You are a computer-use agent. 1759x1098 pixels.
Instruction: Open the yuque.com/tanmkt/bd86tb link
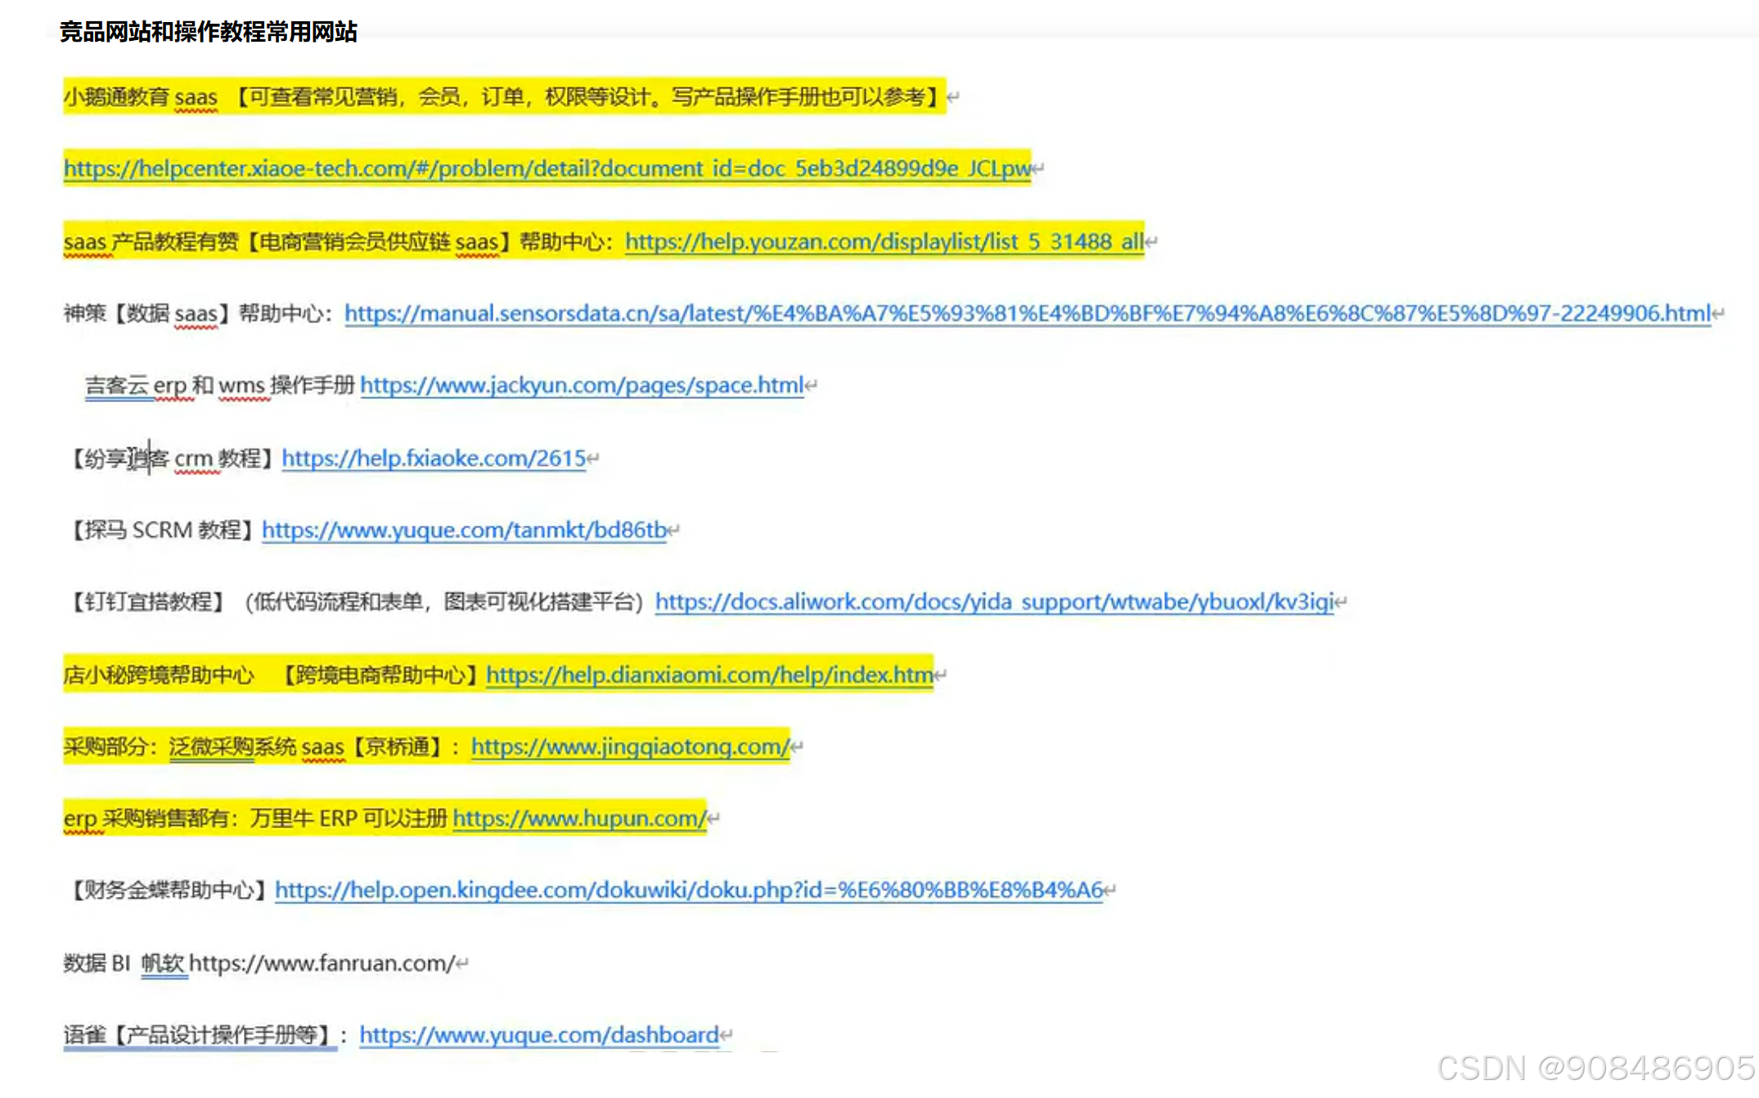[464, 530]
